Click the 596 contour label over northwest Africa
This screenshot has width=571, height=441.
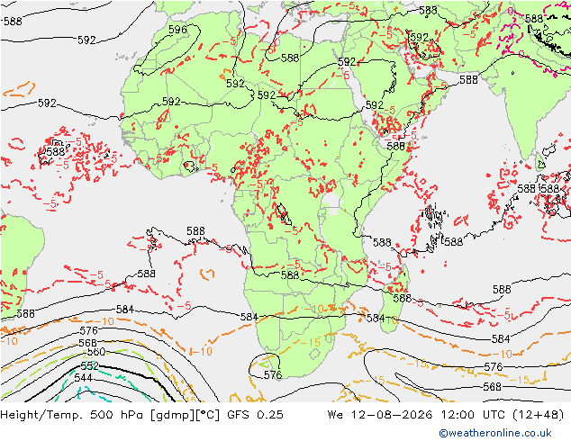coord(177,30)
